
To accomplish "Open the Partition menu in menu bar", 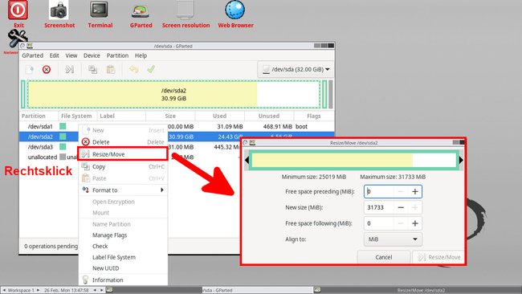I will pyautogui.click(x=117, y=55).
